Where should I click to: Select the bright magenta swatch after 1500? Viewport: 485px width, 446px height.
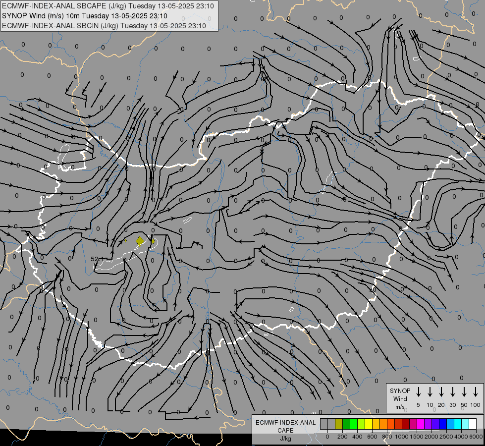point(421,424)
